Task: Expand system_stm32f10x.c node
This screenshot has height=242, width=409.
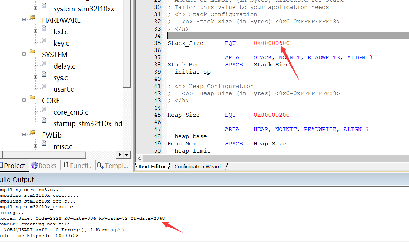Action: coord(35,8)
